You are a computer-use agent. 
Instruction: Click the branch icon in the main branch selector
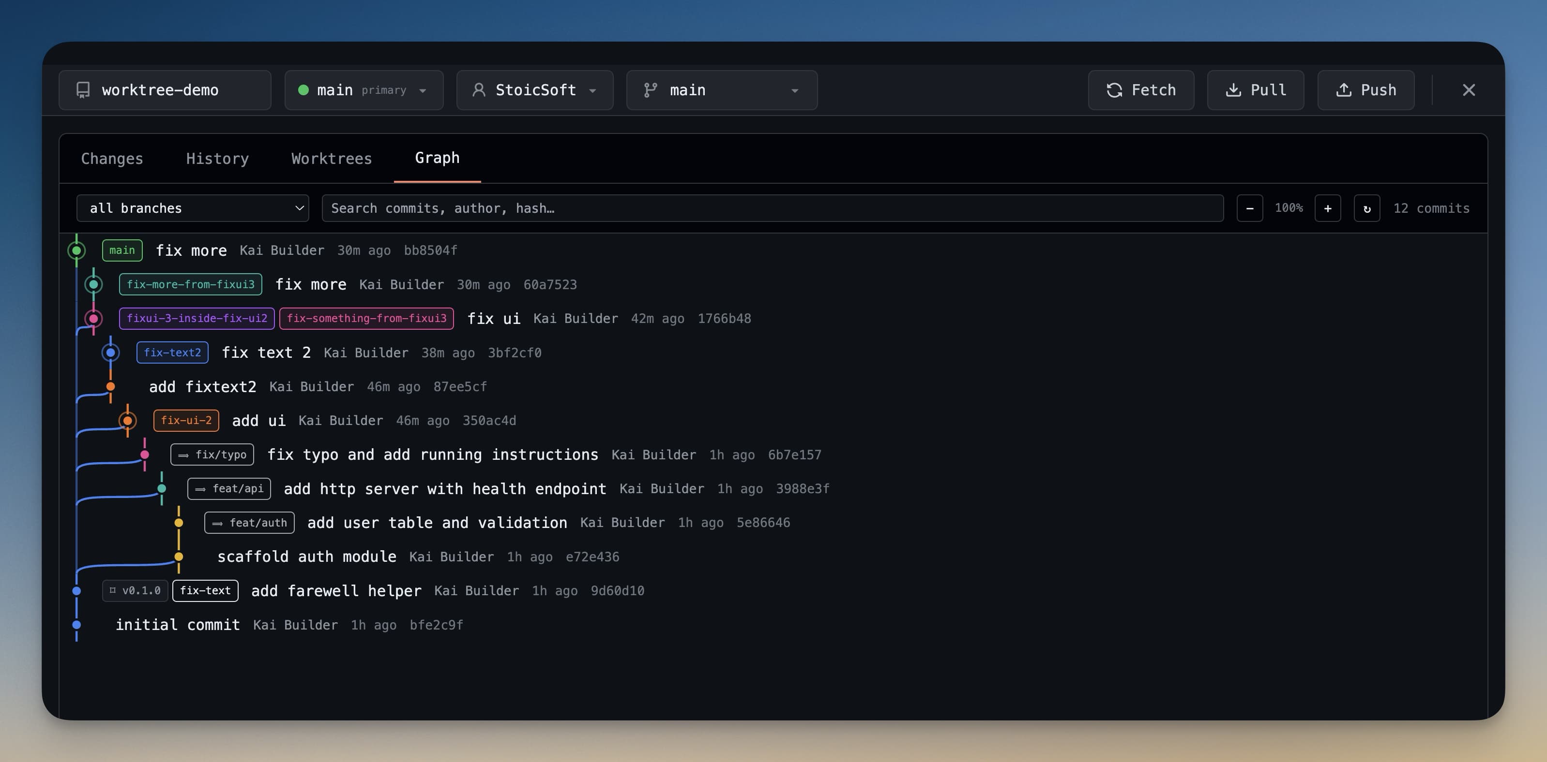click(x=651, y=90)
